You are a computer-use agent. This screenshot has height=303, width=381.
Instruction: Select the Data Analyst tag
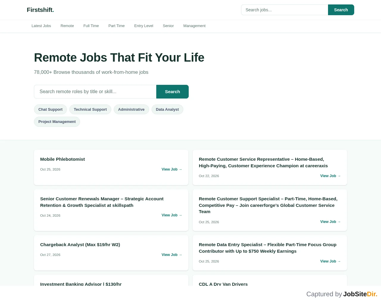point(167,110)
